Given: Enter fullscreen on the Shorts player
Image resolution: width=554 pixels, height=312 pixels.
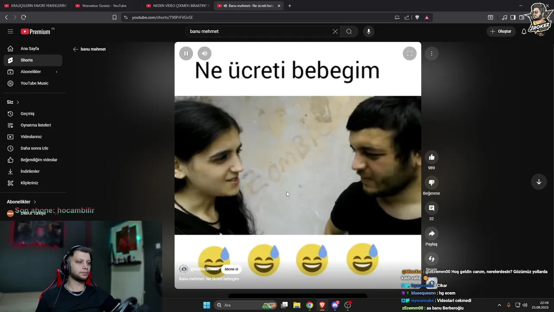Looking at the screenshot, I should (409, 53).
